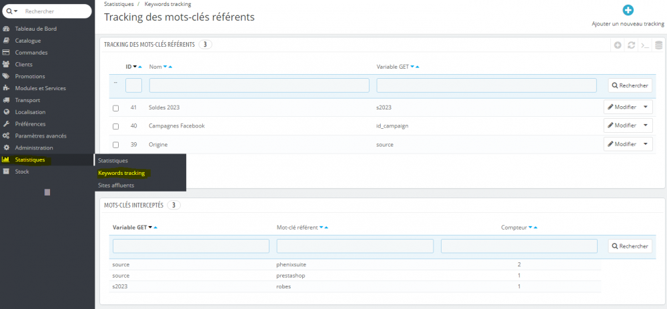Viewport: 667px width, 309px height.
Task: Click the Tableau de Bord dashboard icon
Action: [x=6, y=29]
